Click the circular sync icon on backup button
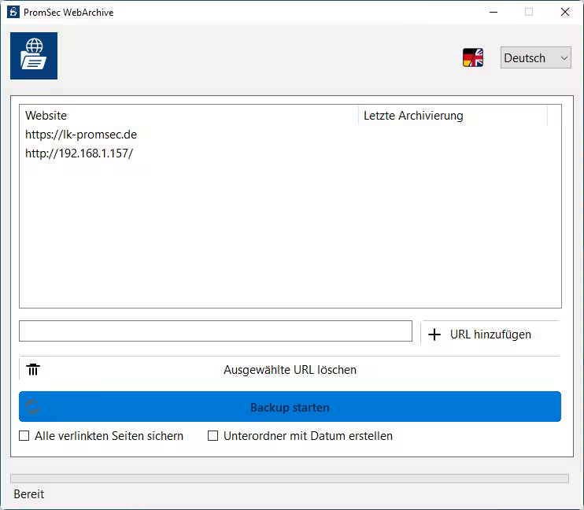 [33, 407]
